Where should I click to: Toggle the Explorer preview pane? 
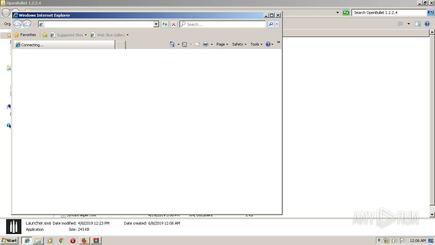[x=418, y=24]
